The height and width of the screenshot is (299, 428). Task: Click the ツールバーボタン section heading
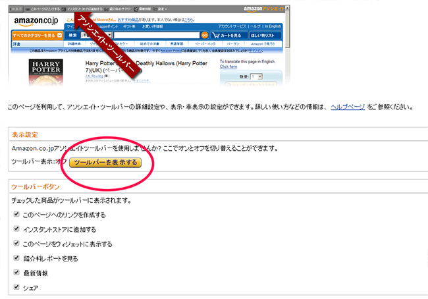36,187
